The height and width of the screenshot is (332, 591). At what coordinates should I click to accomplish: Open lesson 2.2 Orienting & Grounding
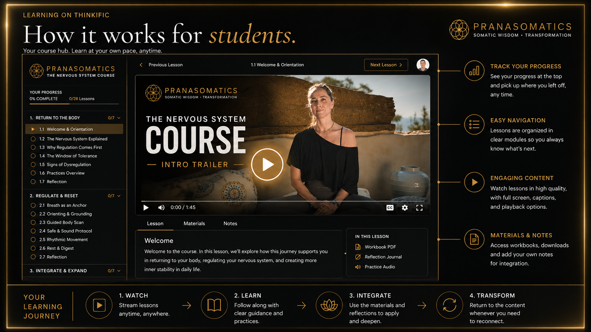click(65, 214)
